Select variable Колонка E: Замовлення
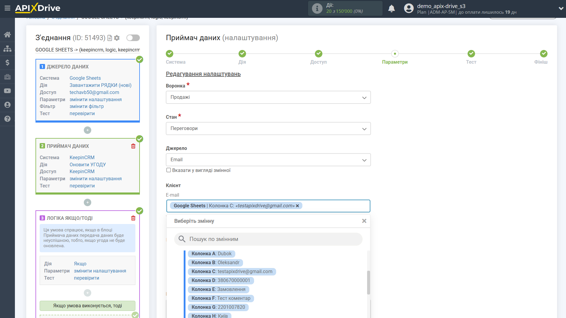Screen dimensions: 566x318 218,289
